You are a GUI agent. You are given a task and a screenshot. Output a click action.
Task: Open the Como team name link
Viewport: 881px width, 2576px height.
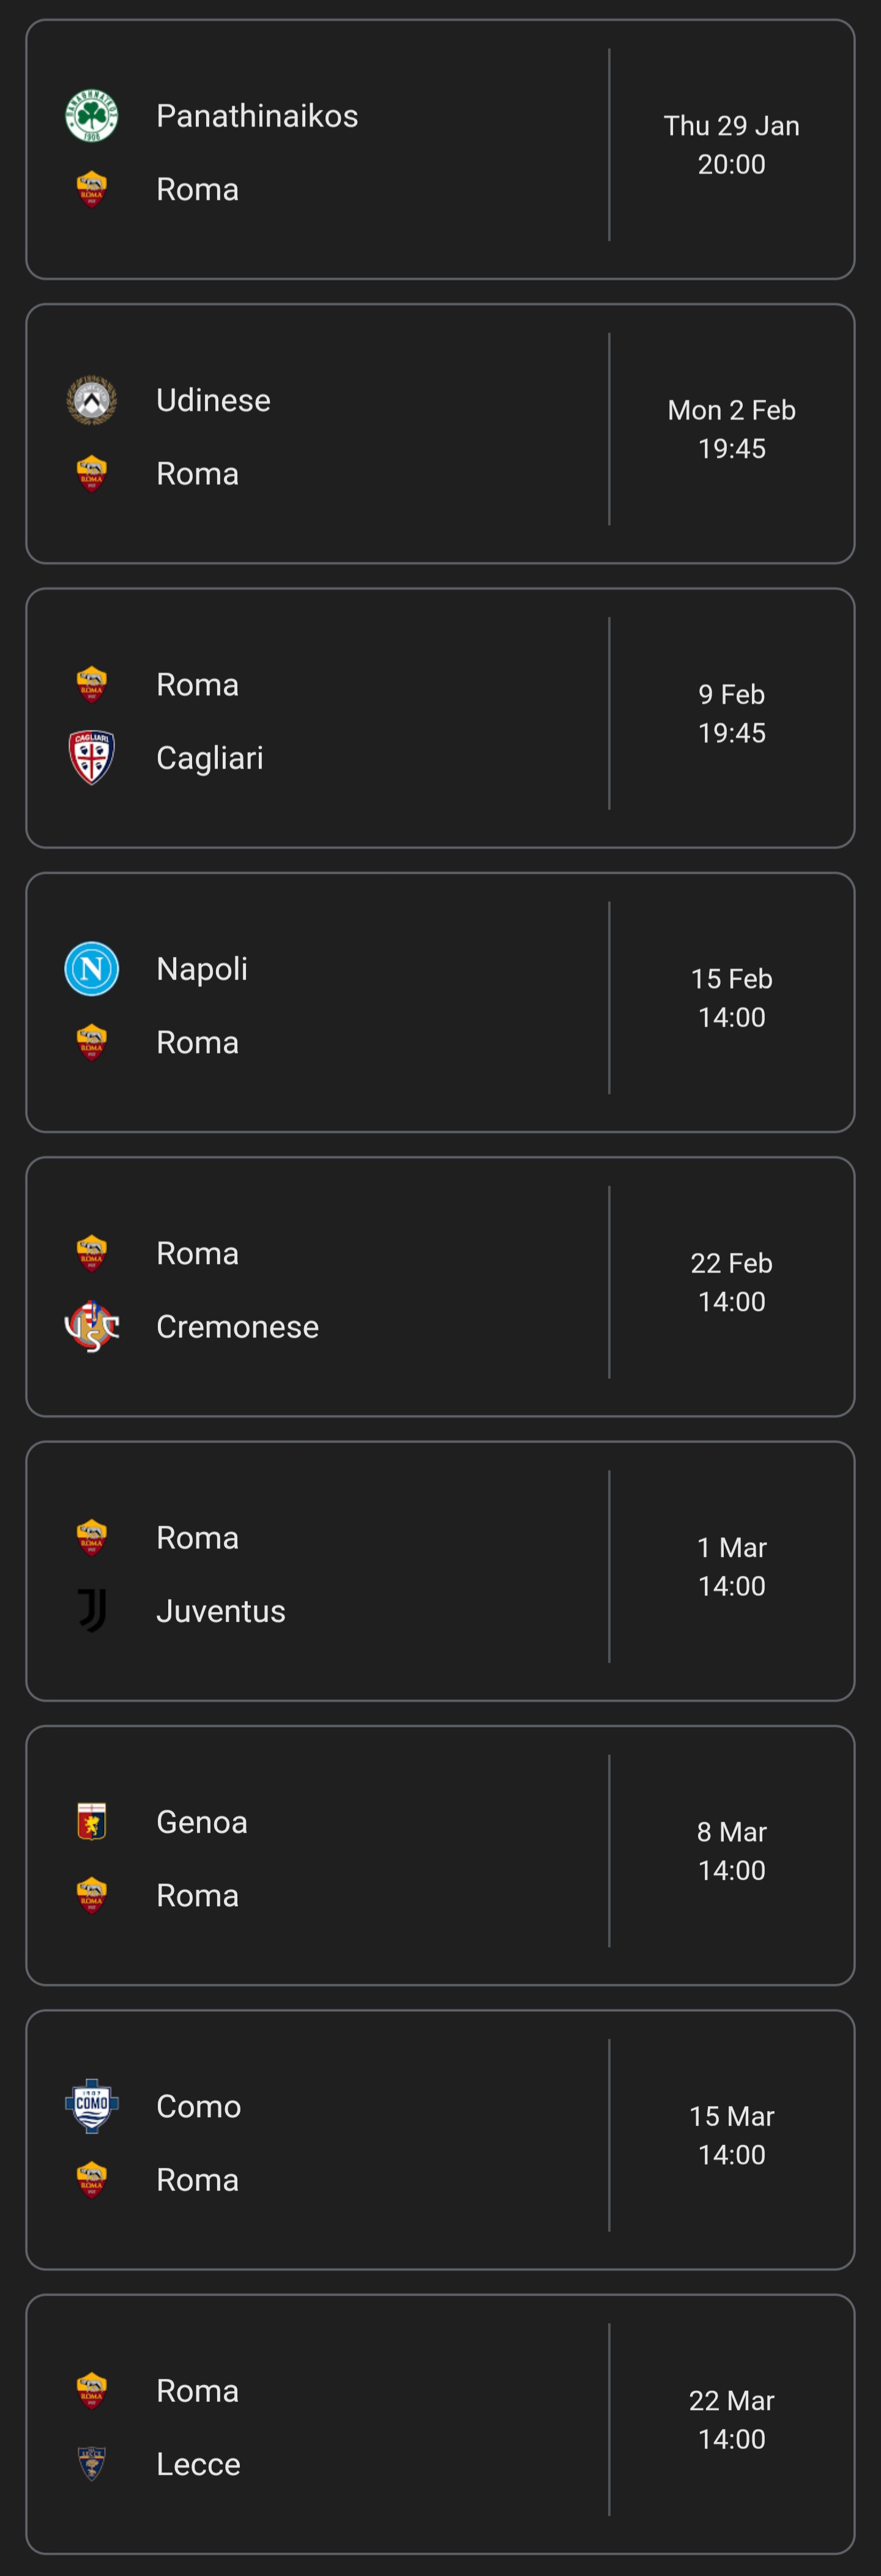[198, 2105]
